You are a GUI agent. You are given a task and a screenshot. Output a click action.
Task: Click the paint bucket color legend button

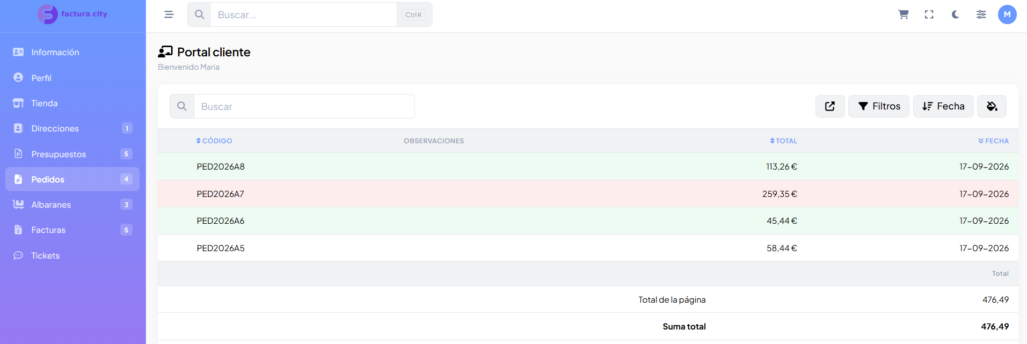[992, 106]
